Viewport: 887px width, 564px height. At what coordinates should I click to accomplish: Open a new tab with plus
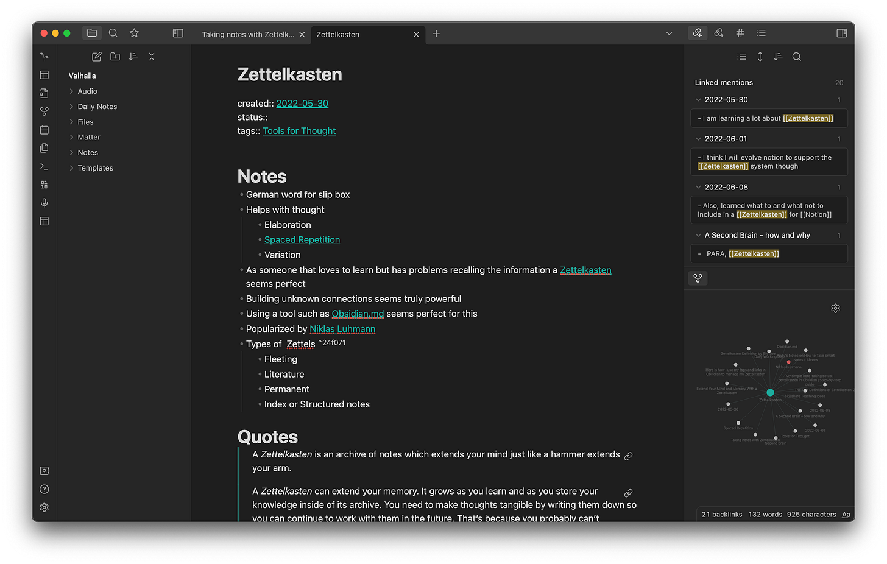[x=436, y=33]
